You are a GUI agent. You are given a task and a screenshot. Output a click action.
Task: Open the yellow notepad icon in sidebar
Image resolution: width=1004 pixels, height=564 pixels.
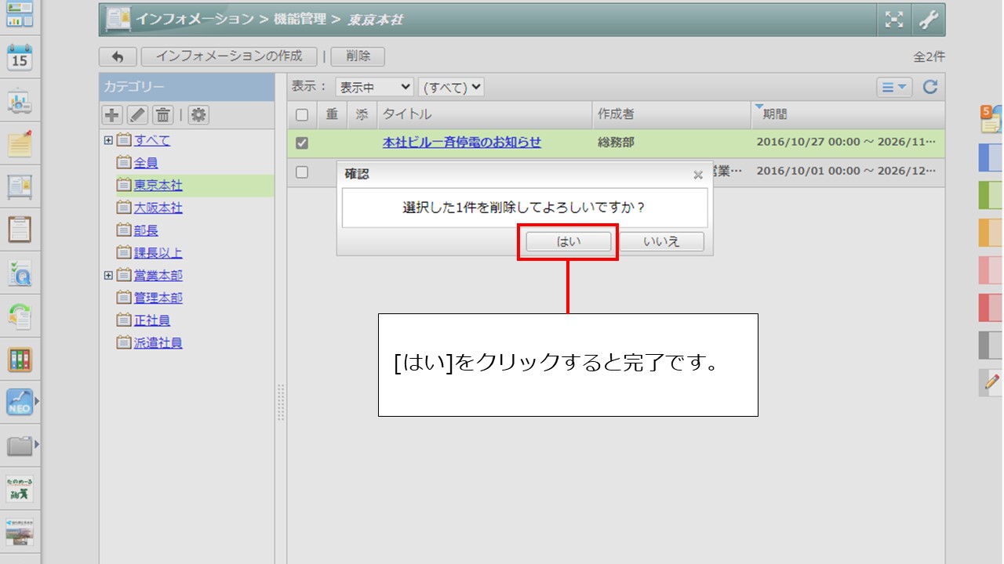tap(20, 143)
